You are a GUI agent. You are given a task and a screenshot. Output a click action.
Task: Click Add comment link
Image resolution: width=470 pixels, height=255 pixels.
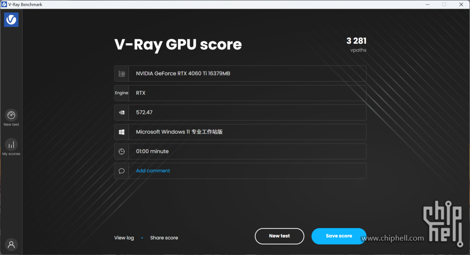pyautogui.click(x=153, y=170)
